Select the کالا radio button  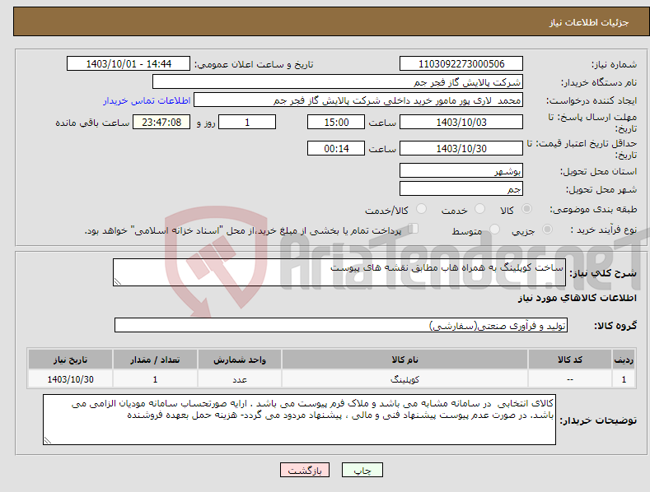[526, 209]
